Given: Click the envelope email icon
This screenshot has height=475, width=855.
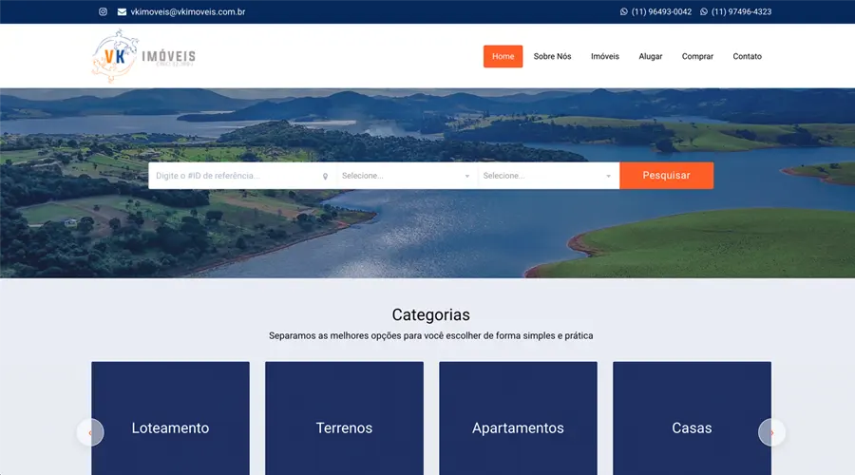Looking at the screenshot, I should [122, 12].
